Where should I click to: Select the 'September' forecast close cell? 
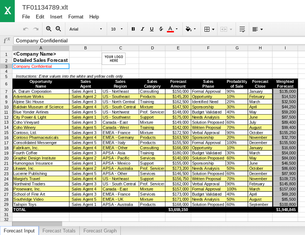click(260, 204)
